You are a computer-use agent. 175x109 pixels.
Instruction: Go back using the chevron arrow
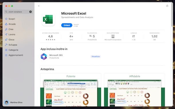coord(39,6)
